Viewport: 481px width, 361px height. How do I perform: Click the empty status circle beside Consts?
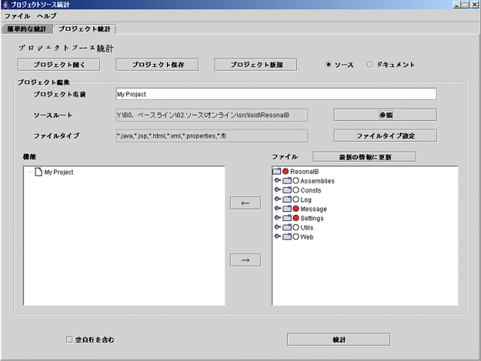coord(295,190)
